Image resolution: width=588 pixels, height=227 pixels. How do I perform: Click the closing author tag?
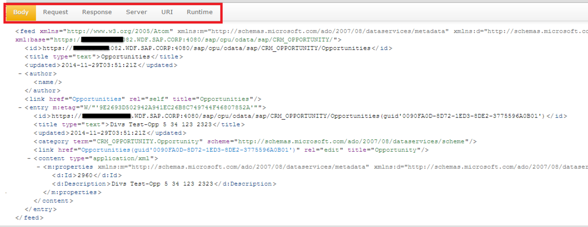pos(42,91)
